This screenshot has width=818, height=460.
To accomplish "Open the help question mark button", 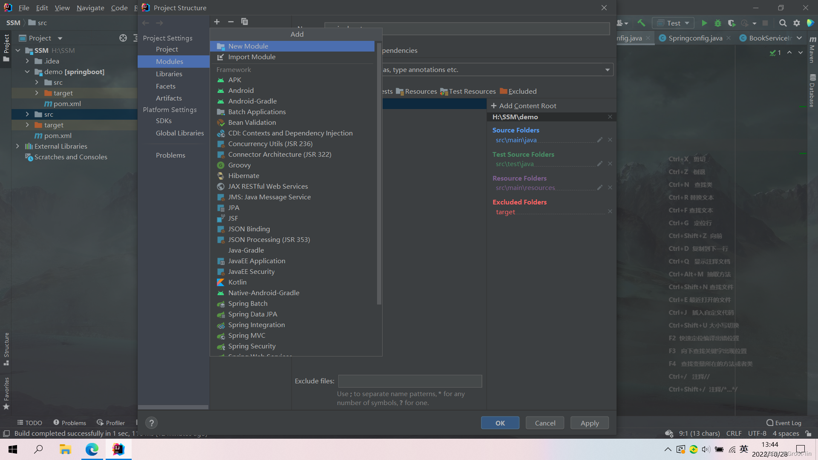I will click(x=152, y=423).
